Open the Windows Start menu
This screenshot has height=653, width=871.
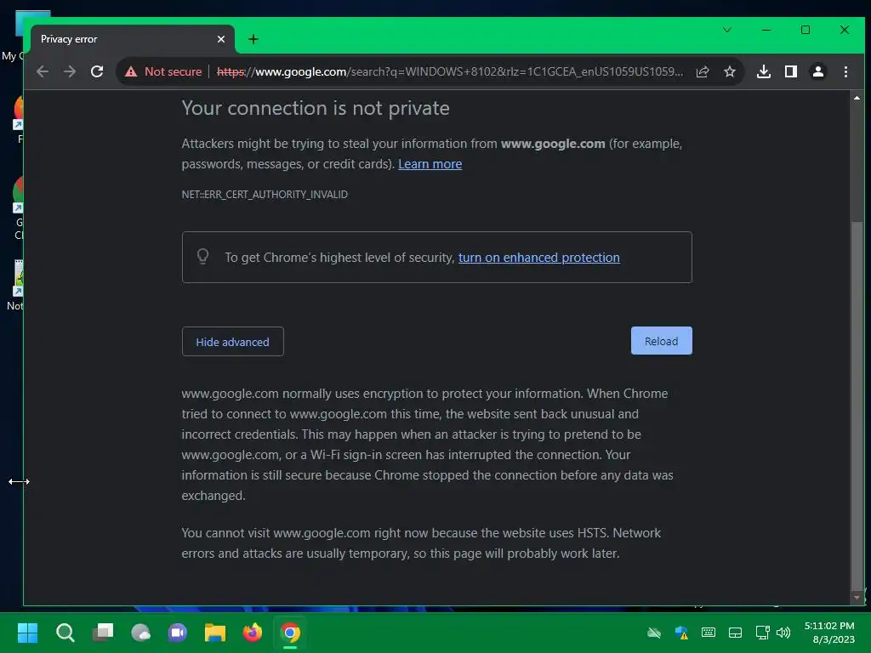[27, 633]
